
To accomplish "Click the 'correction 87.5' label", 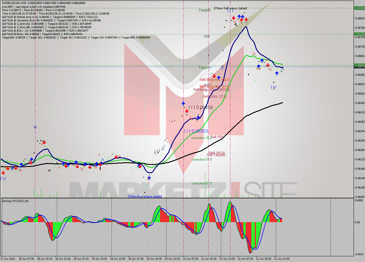I will tap(202, 183).
